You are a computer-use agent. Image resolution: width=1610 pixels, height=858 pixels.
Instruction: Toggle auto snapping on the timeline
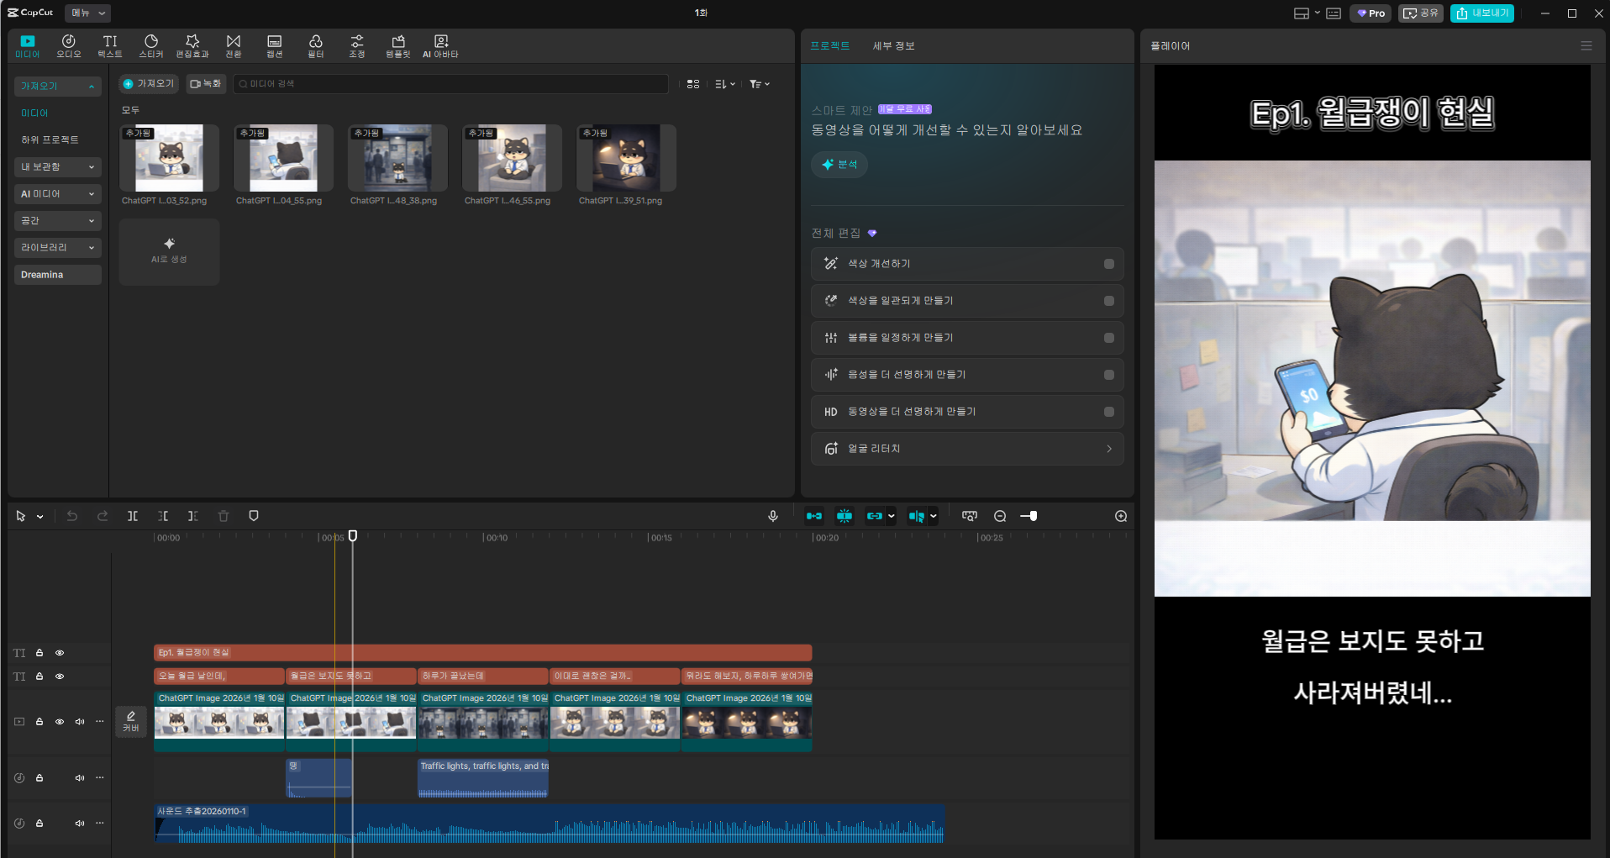(x=844, y=516)
